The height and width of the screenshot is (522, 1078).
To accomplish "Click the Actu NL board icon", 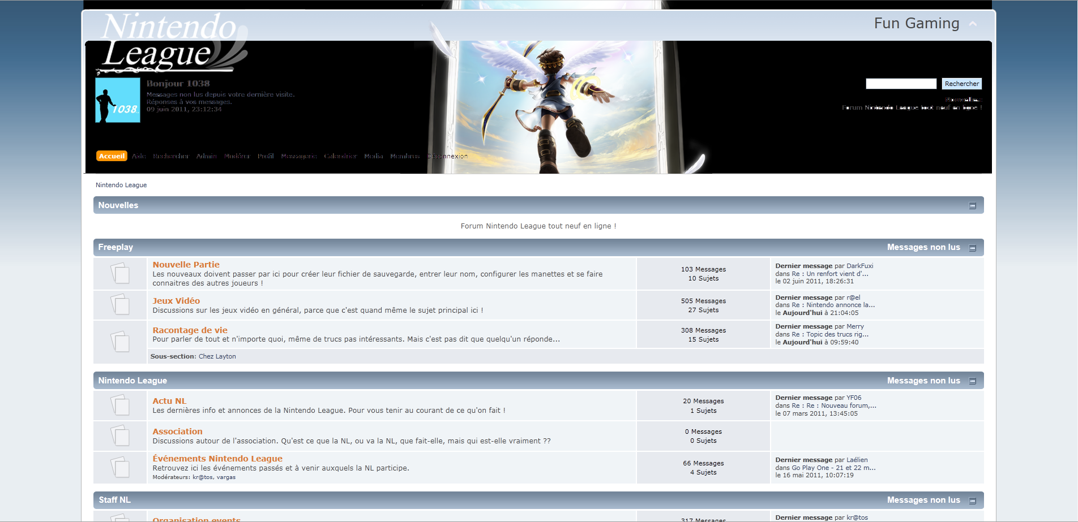I will pos(119,405).
